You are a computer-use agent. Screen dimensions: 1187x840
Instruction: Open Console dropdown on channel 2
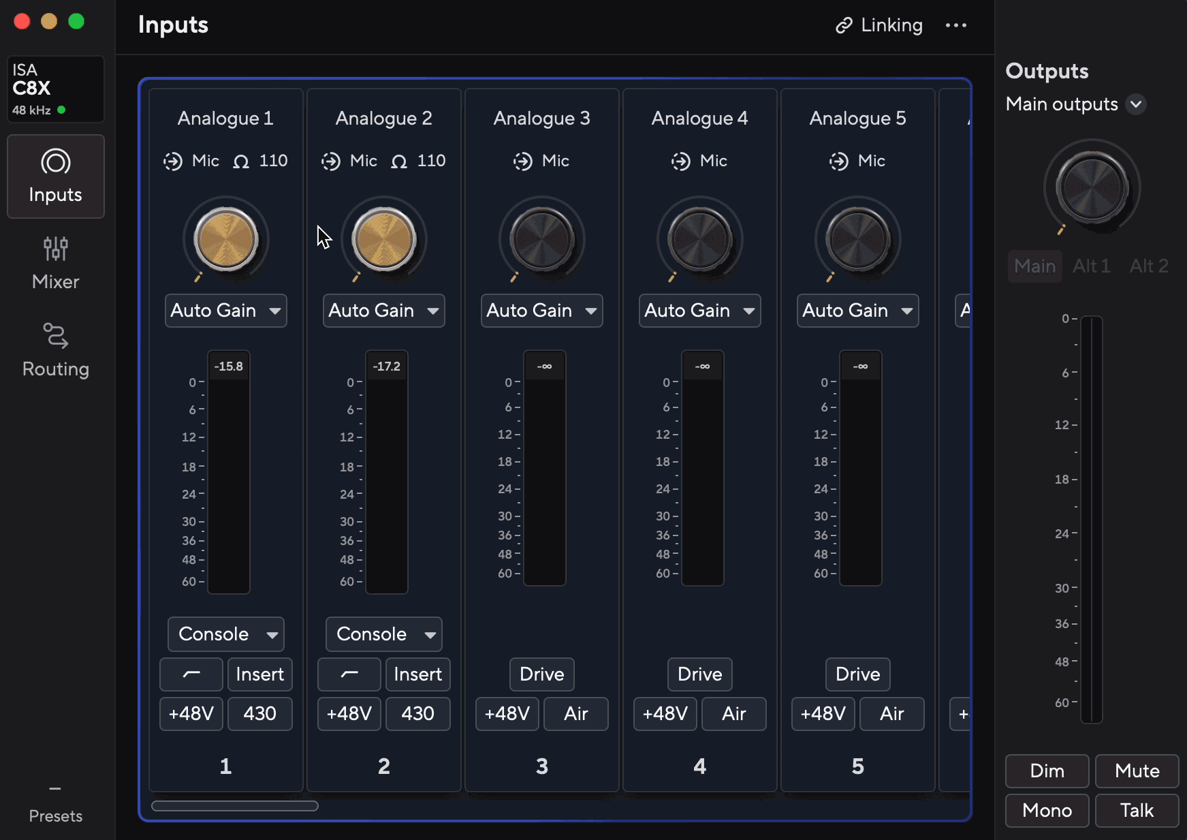384,634
